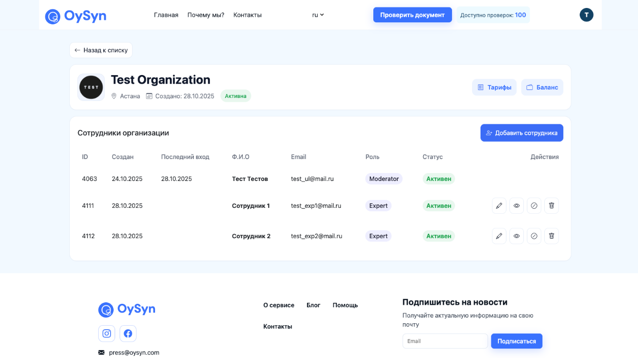Delete Сотрудник 2 with trash icon
The width and height of the screenshot is (638, 358).
(551, 236)
